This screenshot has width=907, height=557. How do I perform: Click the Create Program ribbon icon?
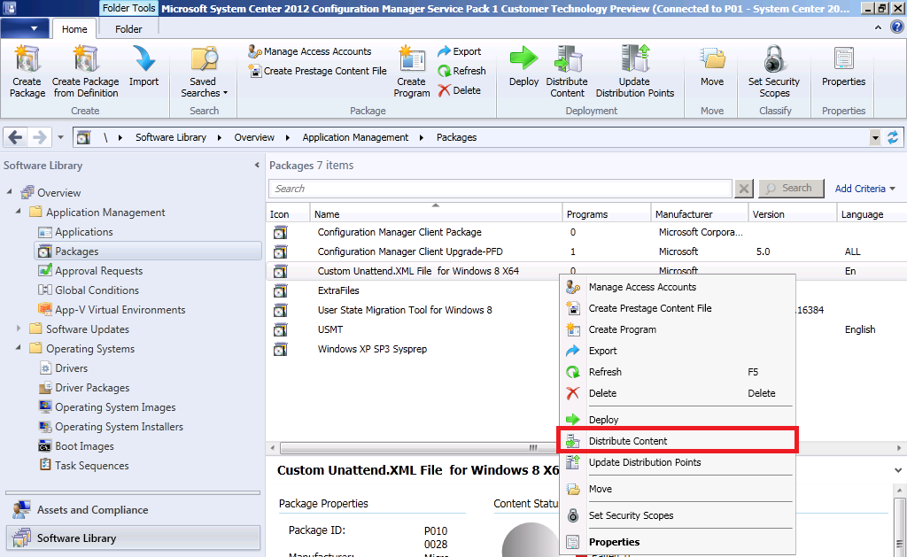[412, 71]
